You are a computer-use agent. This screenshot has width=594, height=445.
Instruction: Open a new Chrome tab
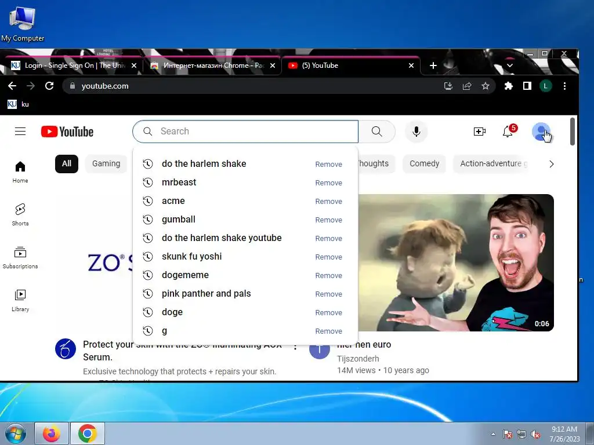[x=433, y=65]
